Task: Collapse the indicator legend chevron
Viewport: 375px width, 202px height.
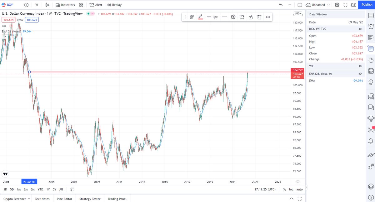Action: (4, 37)
